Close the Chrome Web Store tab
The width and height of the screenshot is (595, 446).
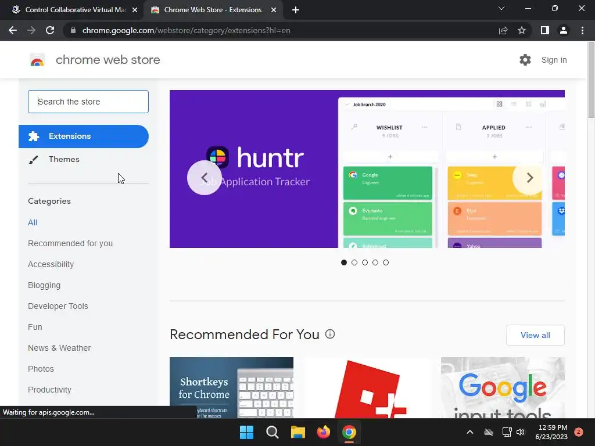pos(274,10)
